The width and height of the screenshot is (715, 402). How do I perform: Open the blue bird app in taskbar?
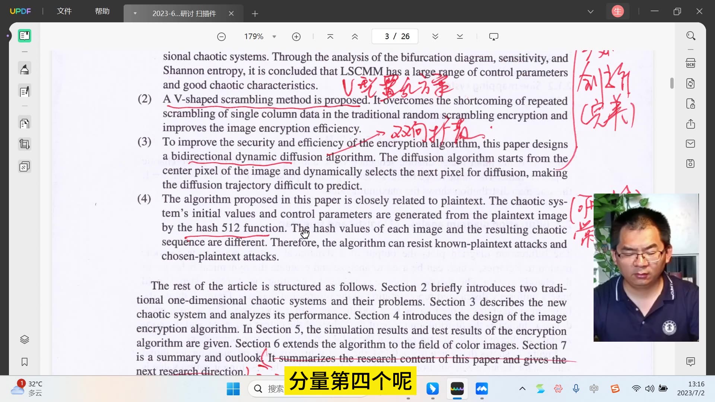click(432, 389)
